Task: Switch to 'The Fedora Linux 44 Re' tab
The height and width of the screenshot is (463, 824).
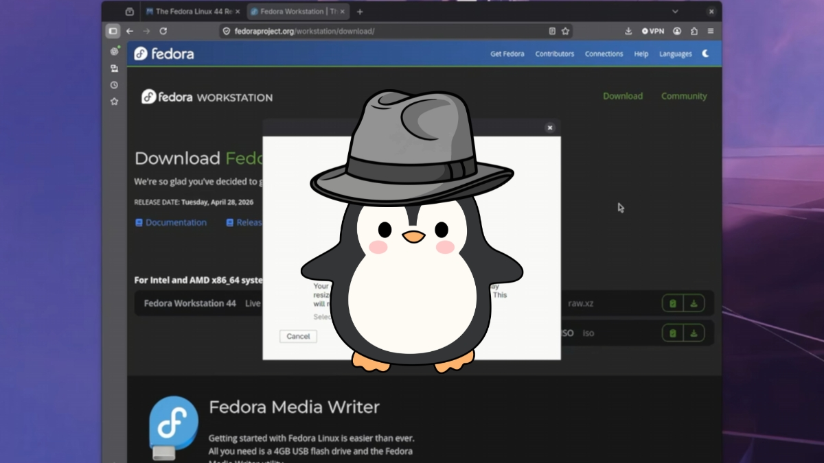Action: (192, 12)
